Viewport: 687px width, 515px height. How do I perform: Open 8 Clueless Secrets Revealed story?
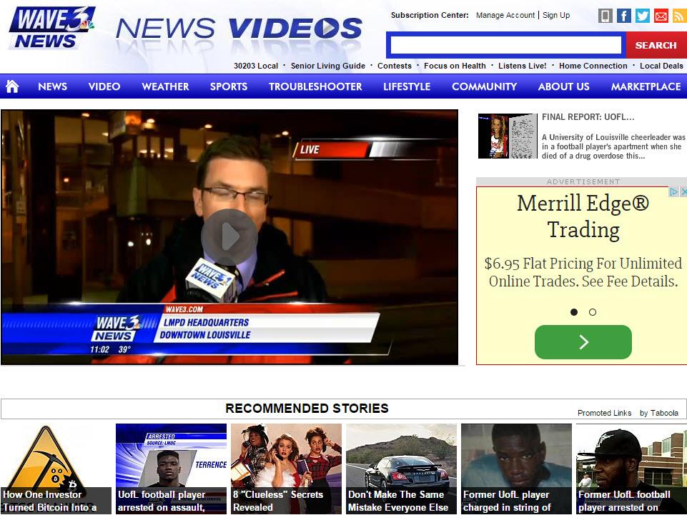[286, 469]
